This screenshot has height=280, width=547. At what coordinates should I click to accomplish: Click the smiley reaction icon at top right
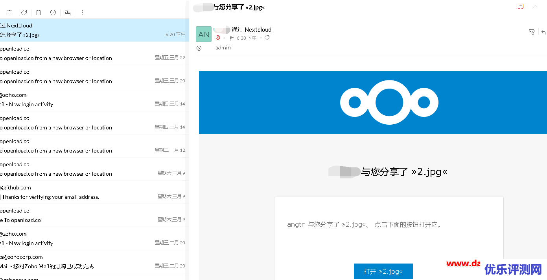[x=520, y=6]
